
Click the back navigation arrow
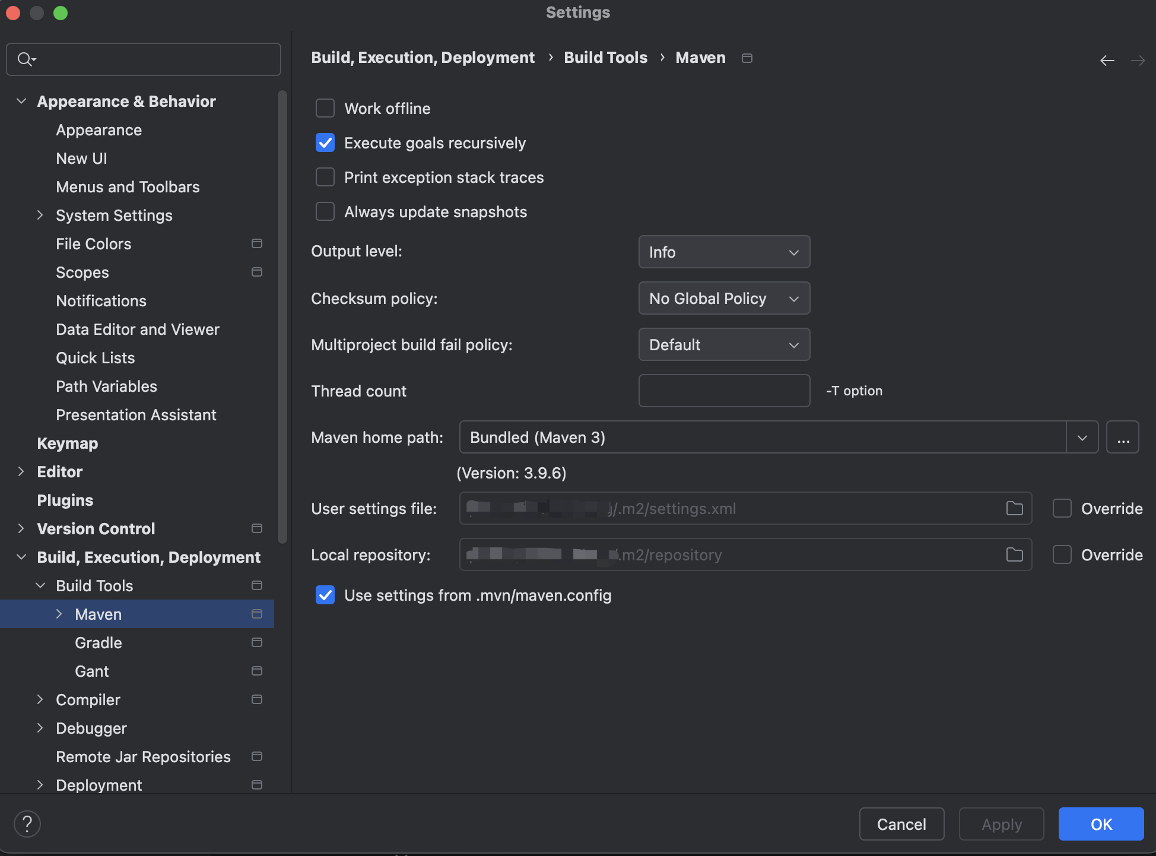click(x=1107, y=61)
